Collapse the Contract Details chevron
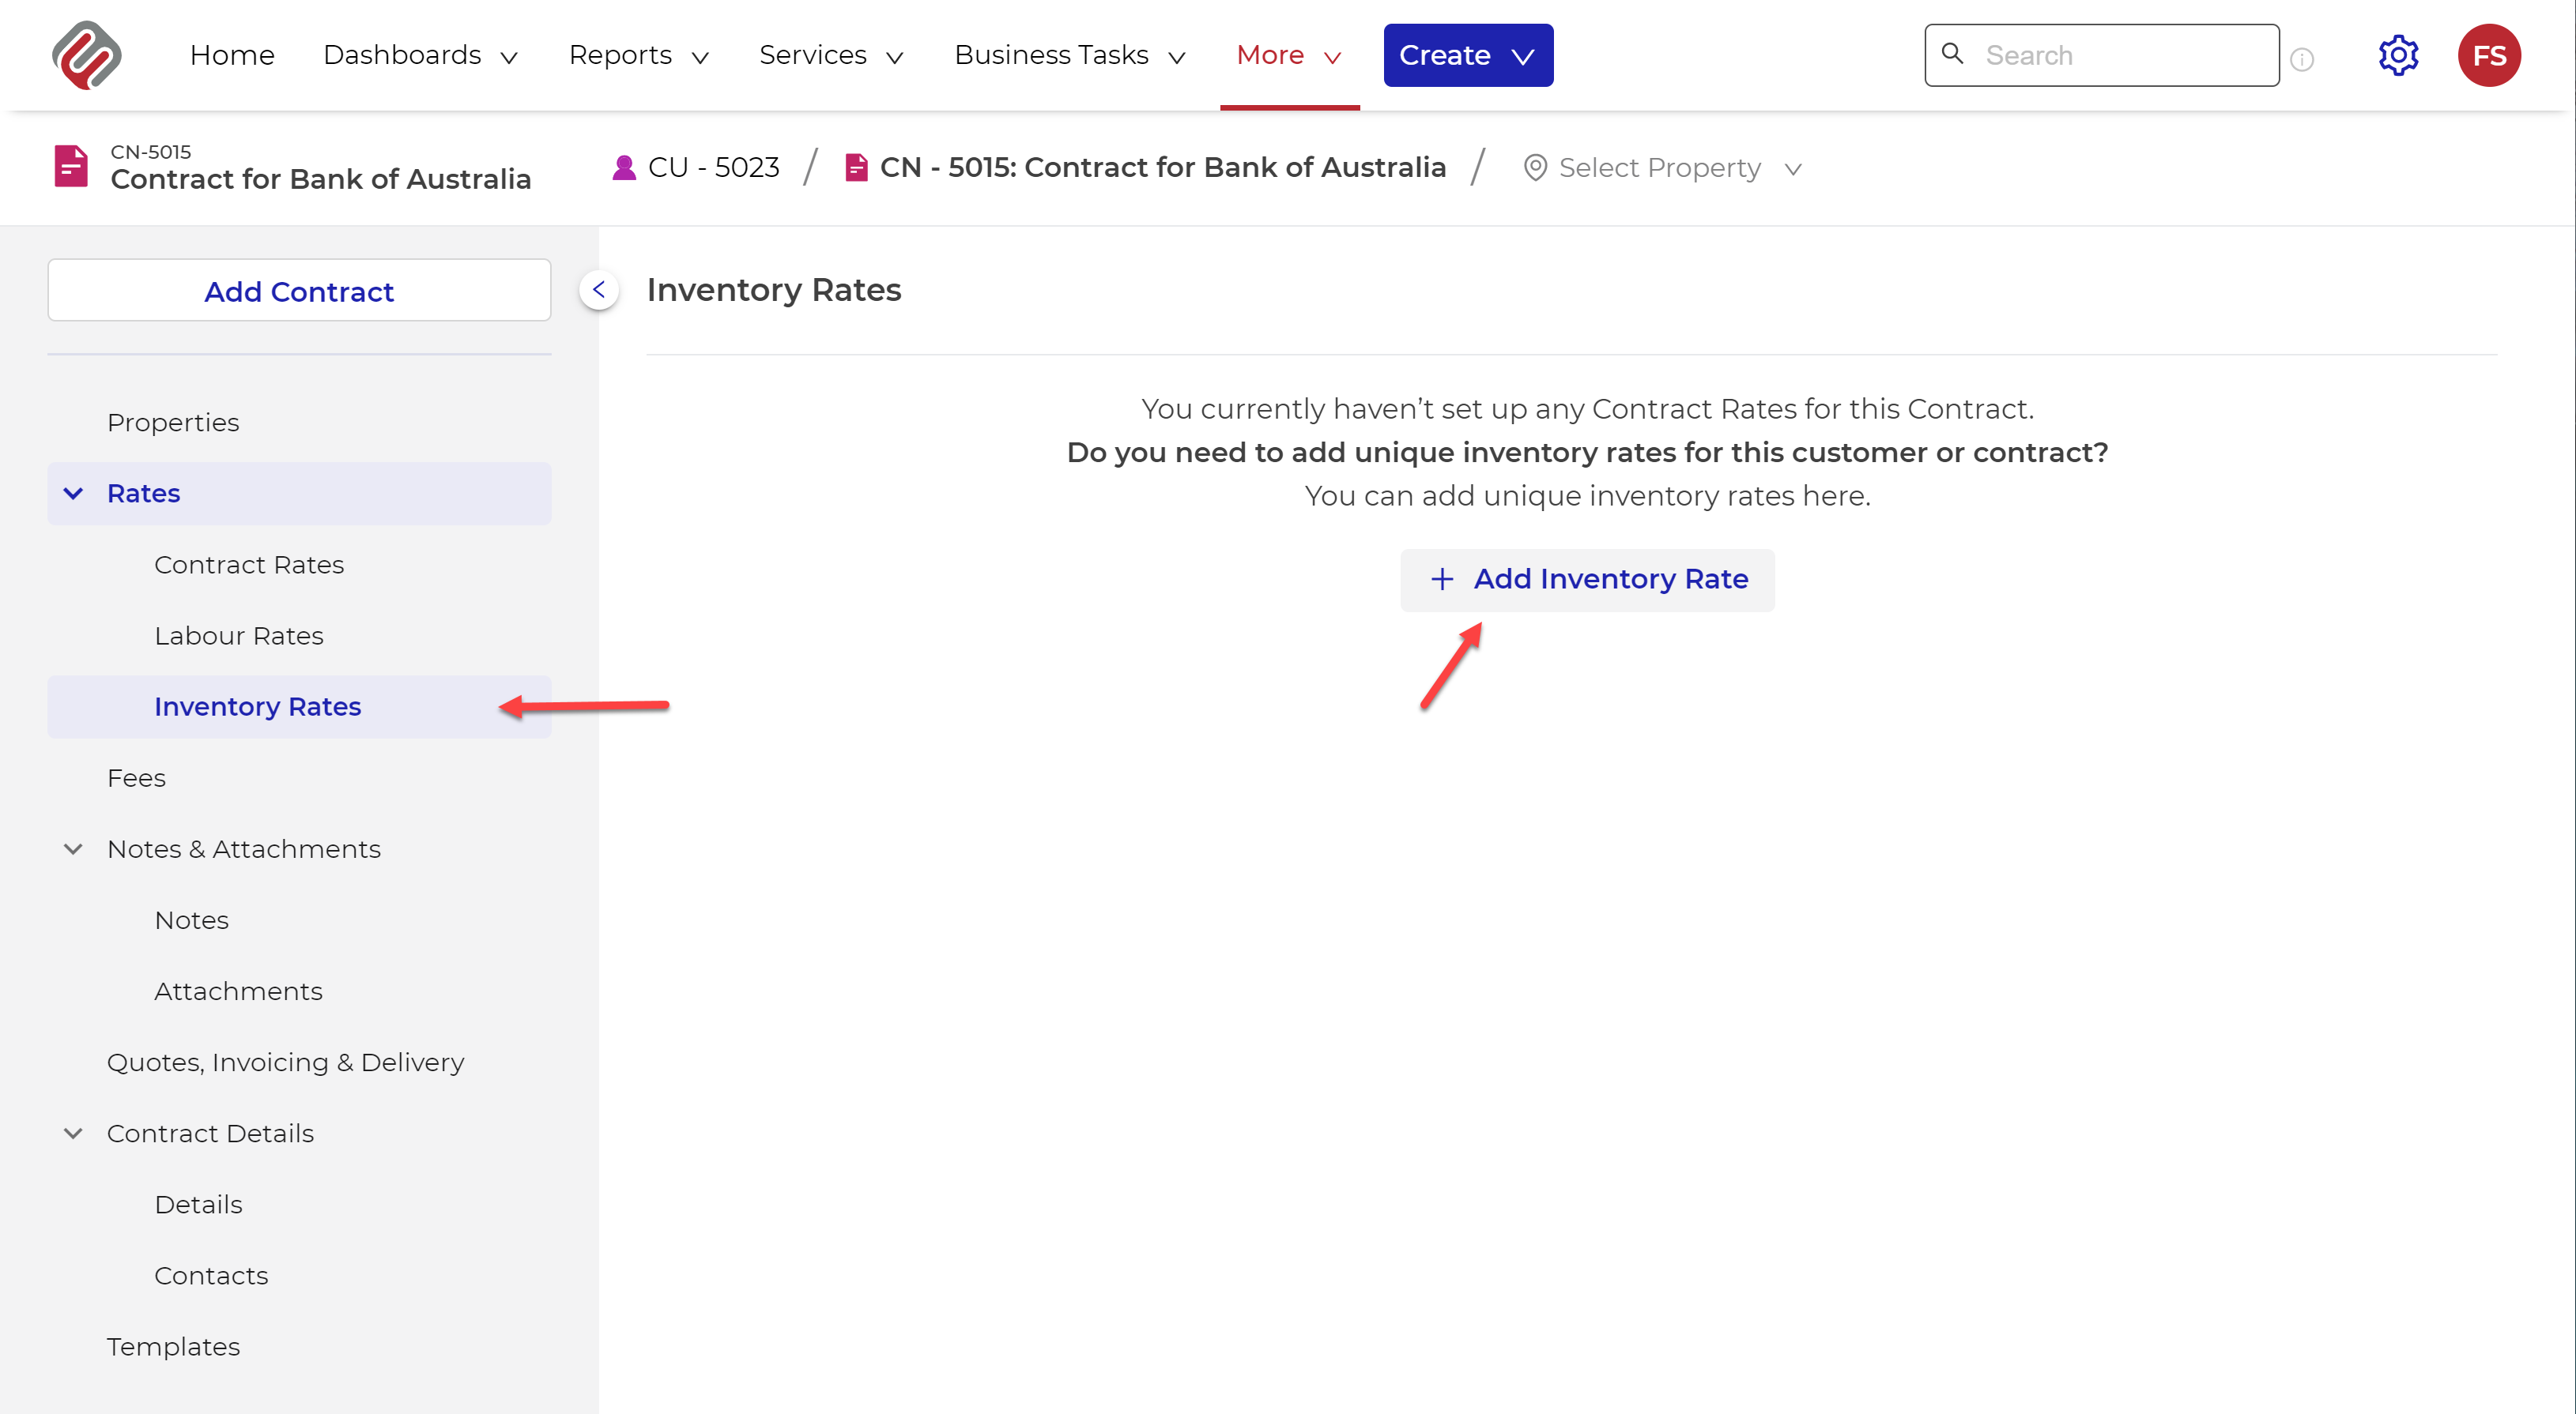 [x=73, y=1132]
